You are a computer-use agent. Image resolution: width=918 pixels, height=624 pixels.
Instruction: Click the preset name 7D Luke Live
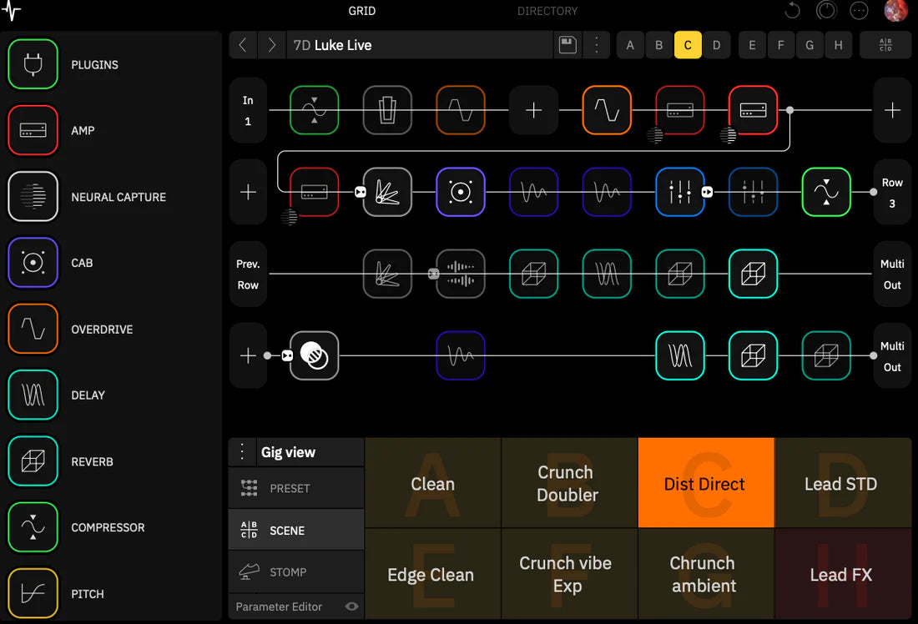coord(340,45)
